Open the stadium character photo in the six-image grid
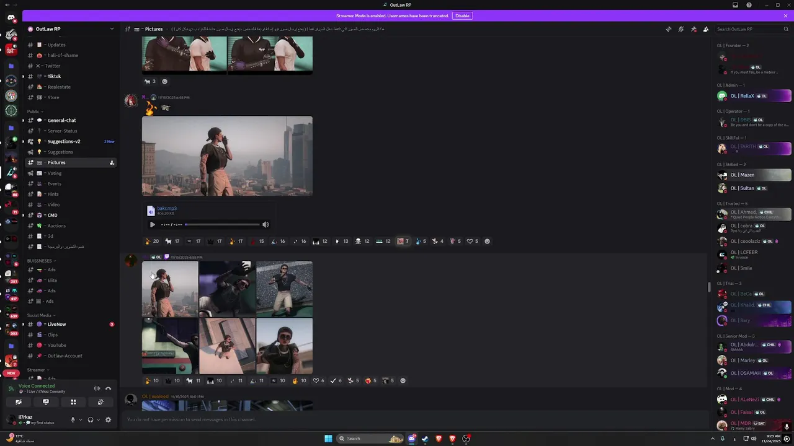Image resolution: width=794 pixels, height=446 pixels. [x=284, y=289]
